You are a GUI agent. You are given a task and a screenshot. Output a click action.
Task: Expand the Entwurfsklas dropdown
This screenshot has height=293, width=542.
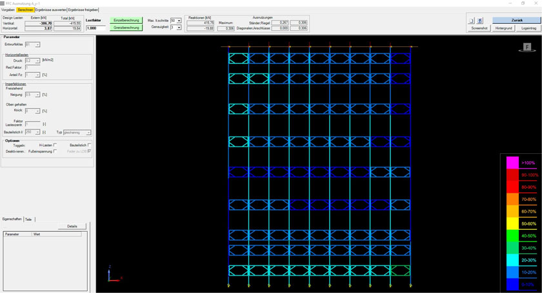coord(37,44)
